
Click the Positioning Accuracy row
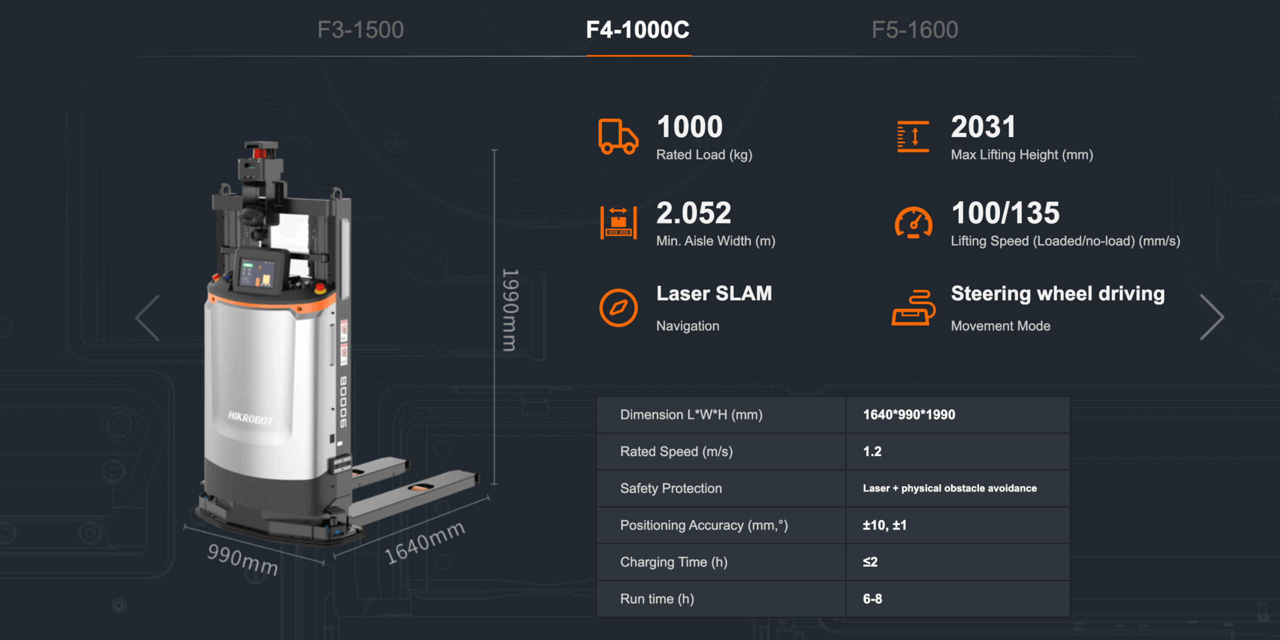tap(703, 525)
